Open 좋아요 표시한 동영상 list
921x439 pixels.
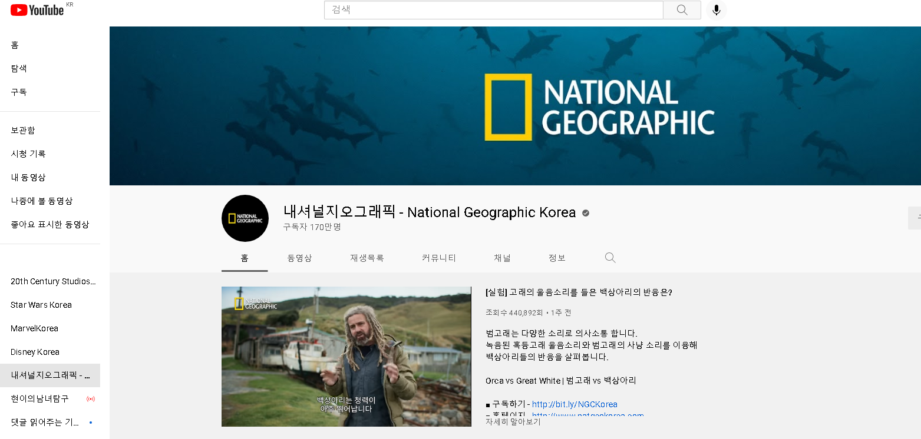[x=50, y=224]
